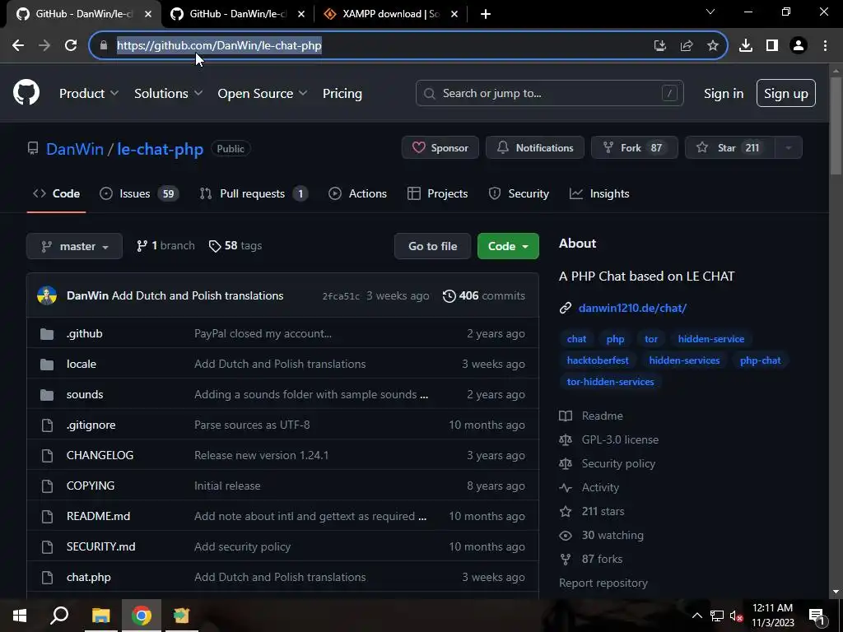
Task: Click the GitHub search input field
Action: coord(549,94)
